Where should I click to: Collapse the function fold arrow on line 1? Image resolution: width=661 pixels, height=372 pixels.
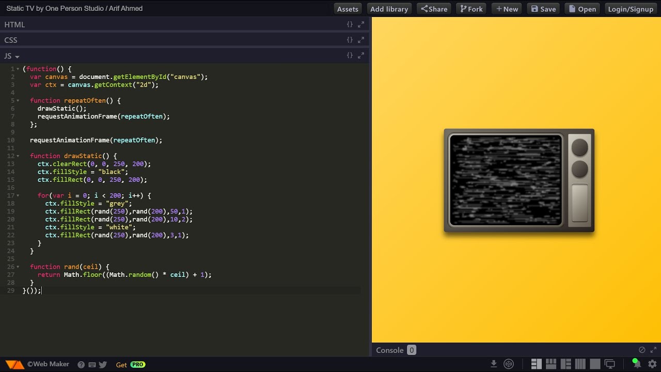point(18,69)
